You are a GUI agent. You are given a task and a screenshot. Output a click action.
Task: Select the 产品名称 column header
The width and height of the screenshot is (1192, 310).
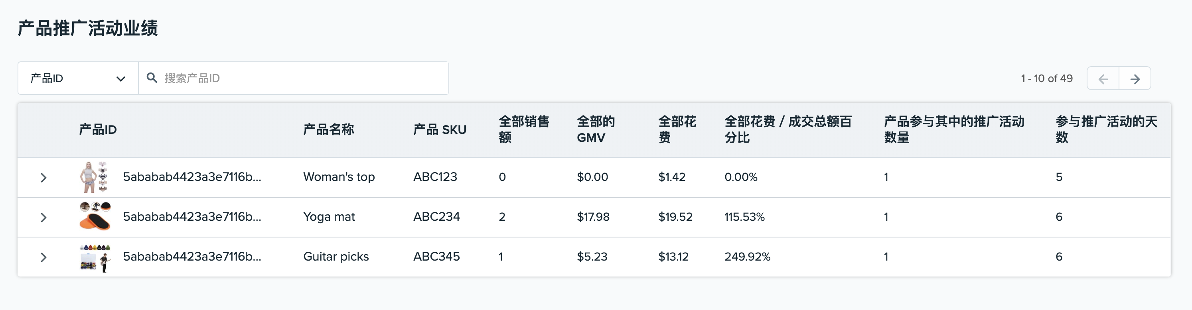click(x=329, y=130)
